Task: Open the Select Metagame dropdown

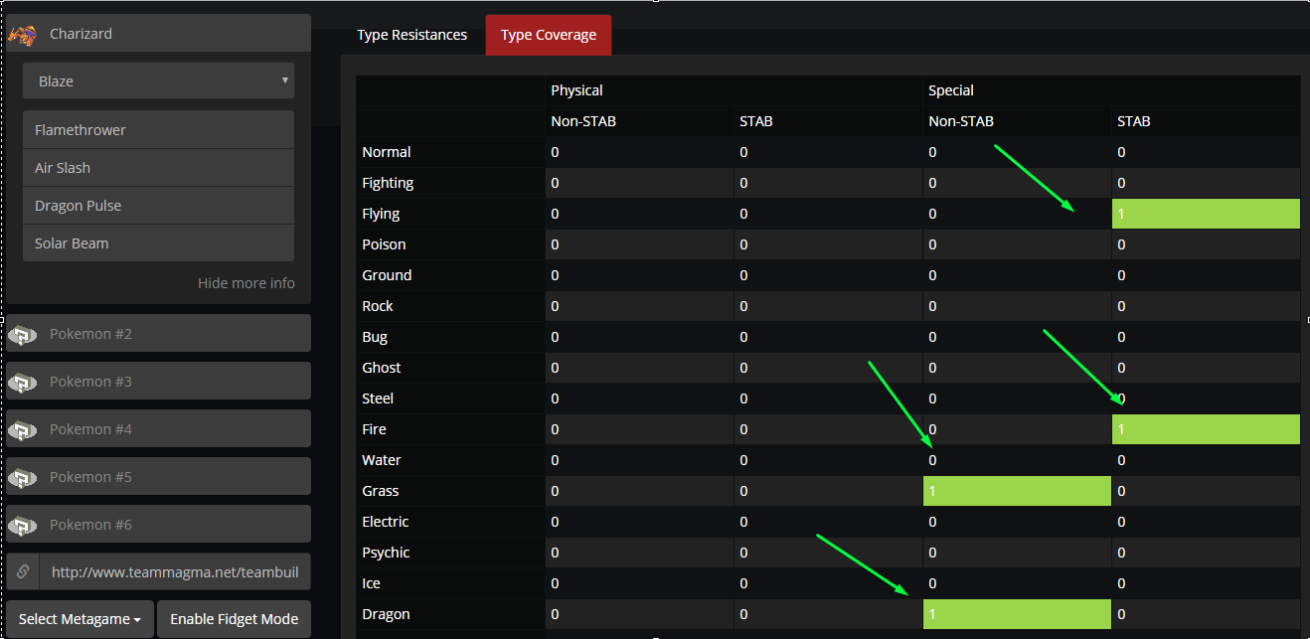Action: pos(80,619)
